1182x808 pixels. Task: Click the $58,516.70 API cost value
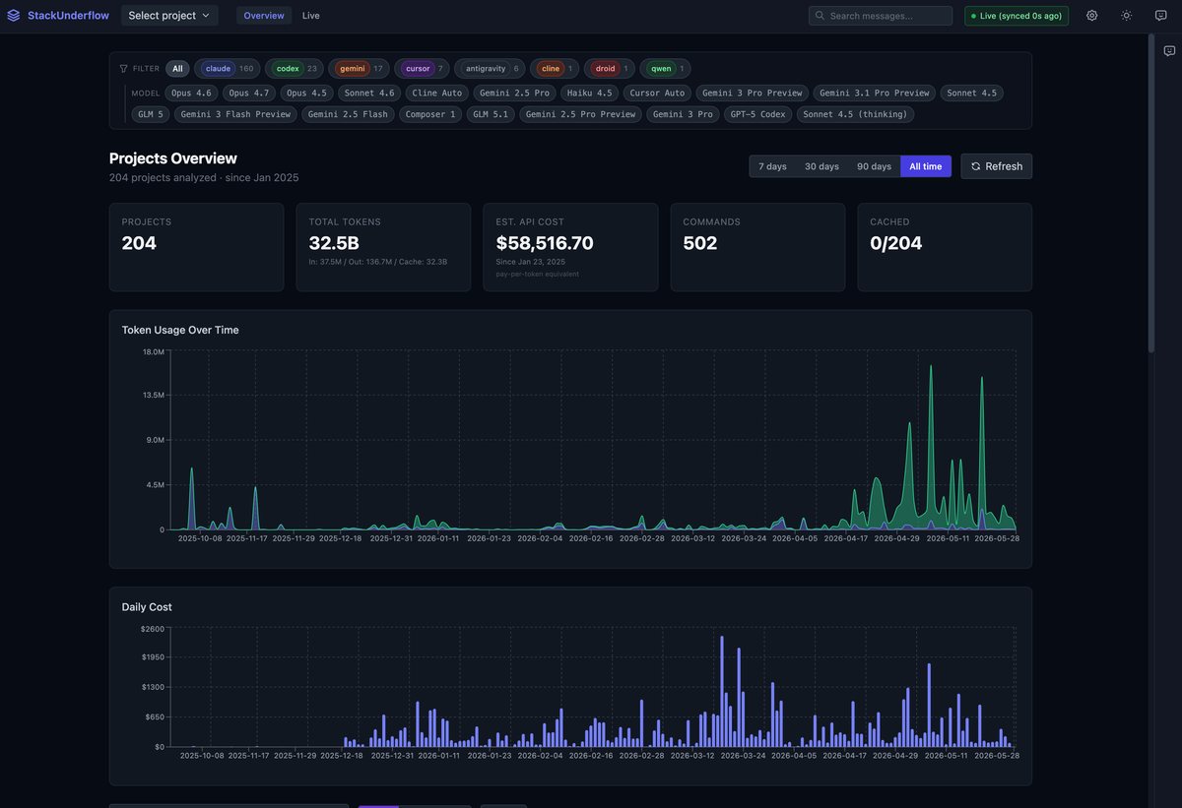tap(545, 243)
